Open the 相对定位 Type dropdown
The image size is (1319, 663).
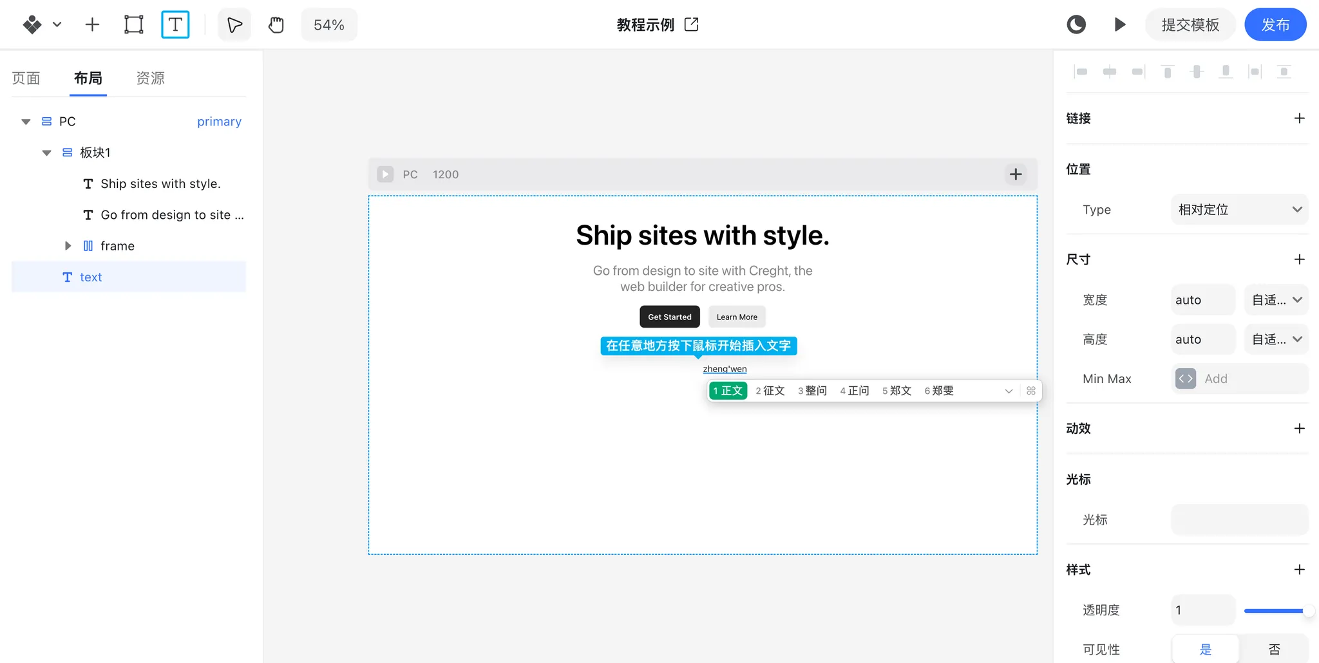(x=1239, y=209)
